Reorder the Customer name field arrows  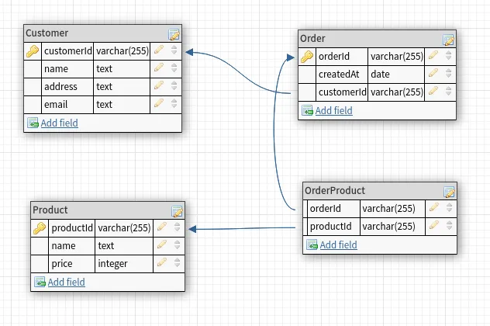click(174, 68)
